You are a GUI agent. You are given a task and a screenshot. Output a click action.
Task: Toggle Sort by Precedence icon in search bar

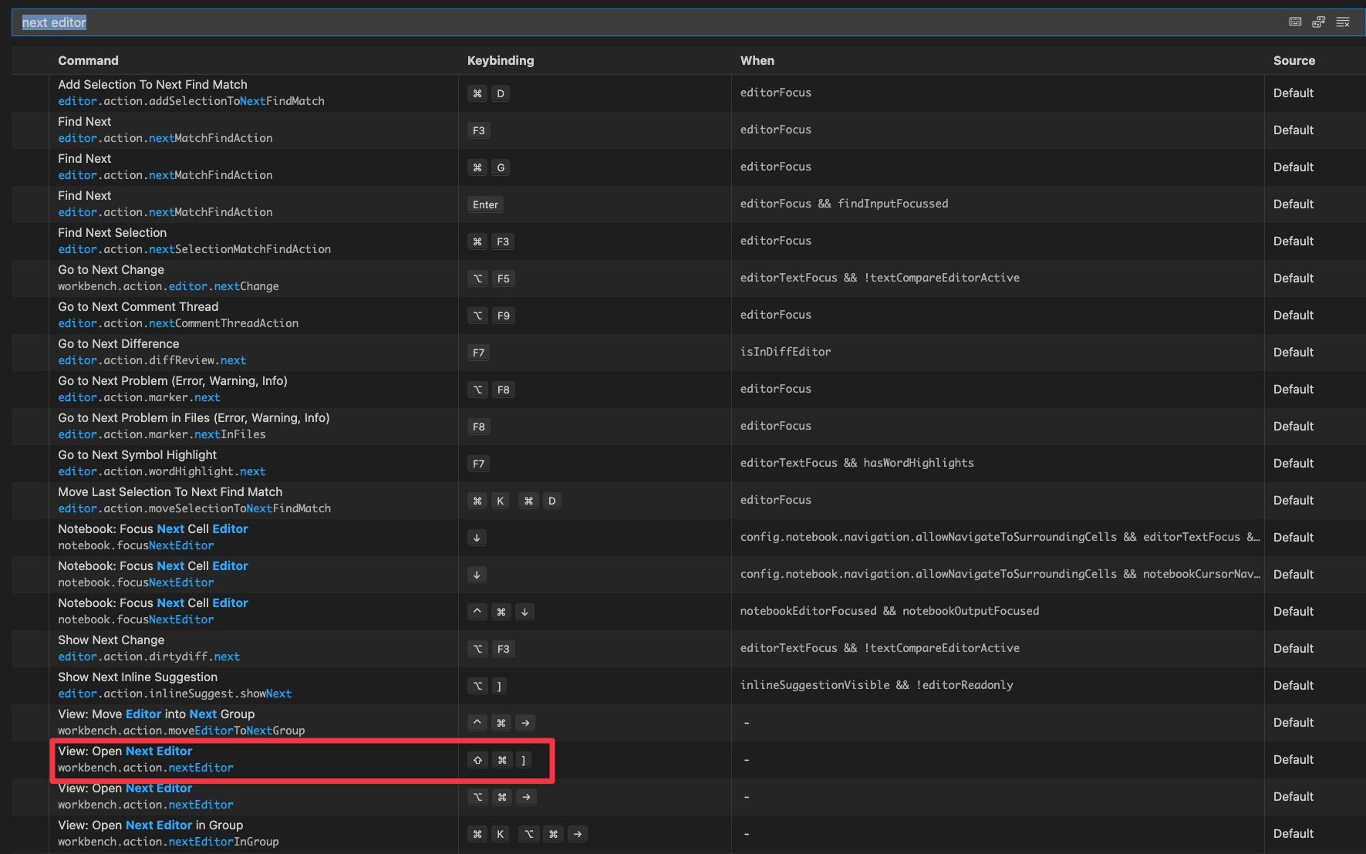tap(1318, 22)
